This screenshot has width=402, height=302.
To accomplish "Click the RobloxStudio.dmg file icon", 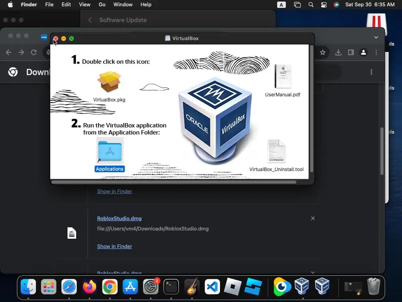I will (72, 233).
